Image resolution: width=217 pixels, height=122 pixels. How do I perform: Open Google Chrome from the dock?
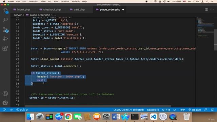(x=68, y=117)
